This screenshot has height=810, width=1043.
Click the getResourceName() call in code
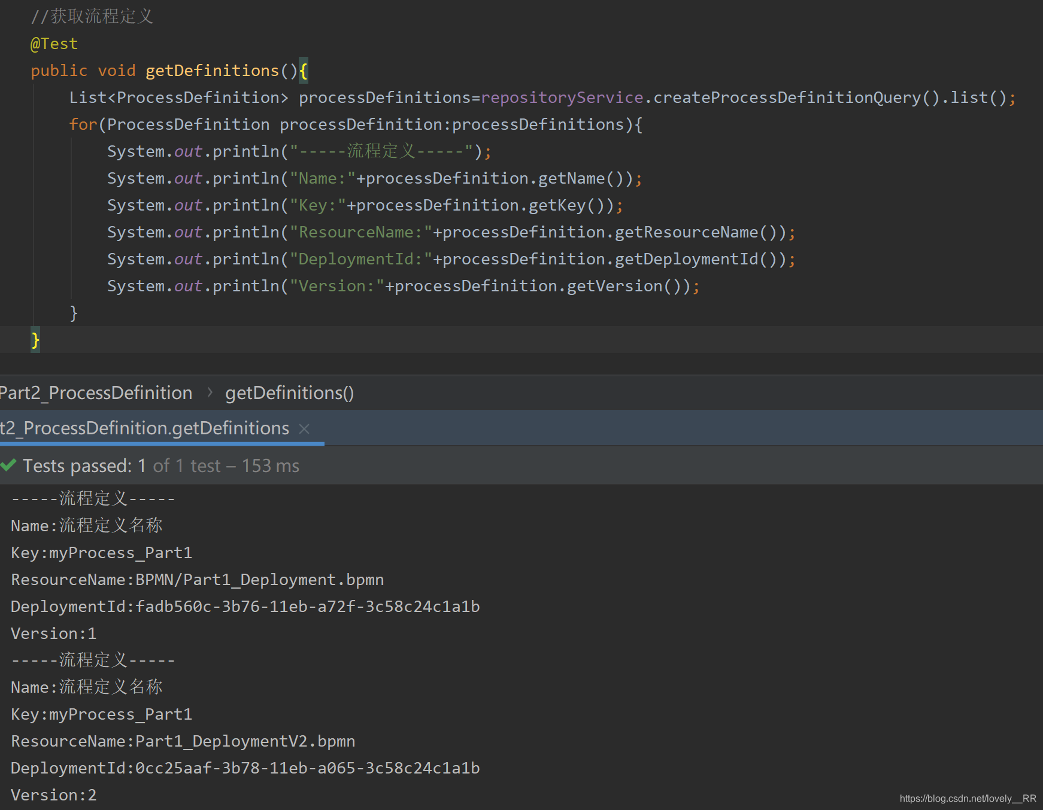[x=696, y=232]
